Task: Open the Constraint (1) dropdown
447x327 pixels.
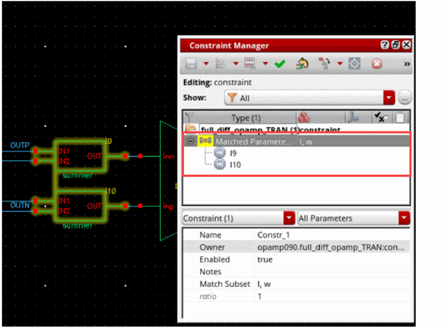Action: click(x=289, y=218)
